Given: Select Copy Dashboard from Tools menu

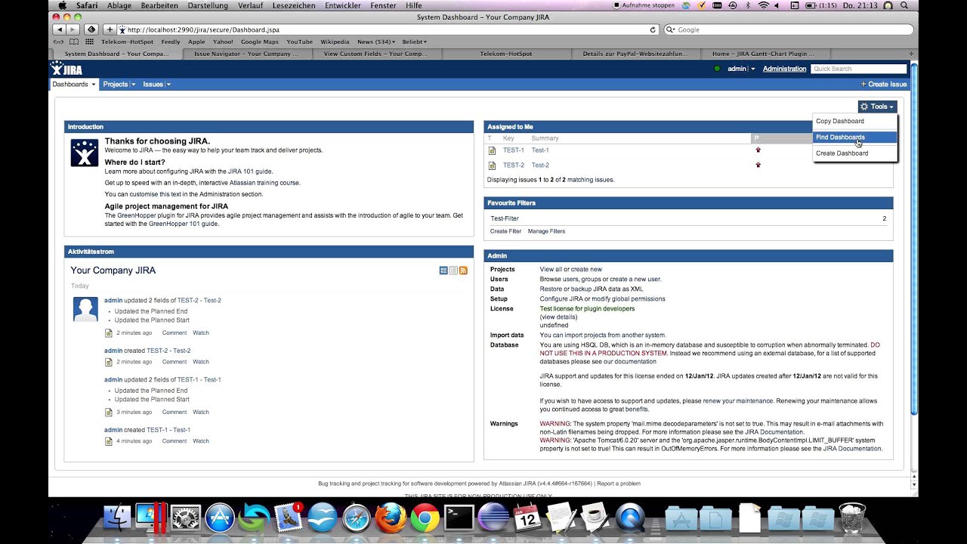Looking at the screenshot, I should pyautogui.click(x=854, y=122).
